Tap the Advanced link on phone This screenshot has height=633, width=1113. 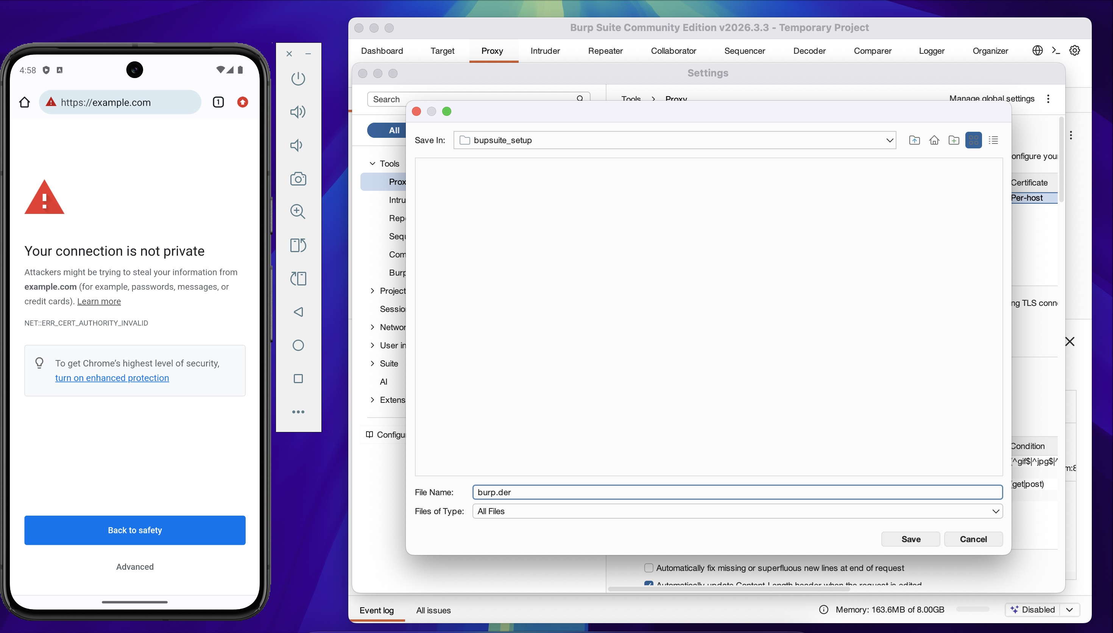point(135,566)
